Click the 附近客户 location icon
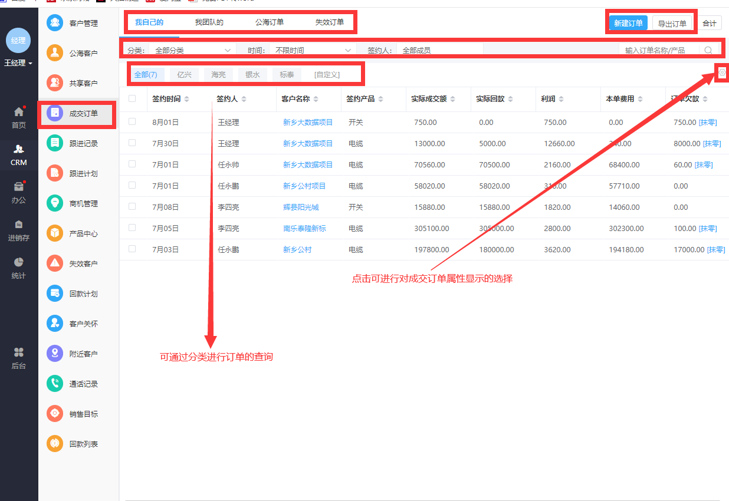 click(x=55, y=354)
